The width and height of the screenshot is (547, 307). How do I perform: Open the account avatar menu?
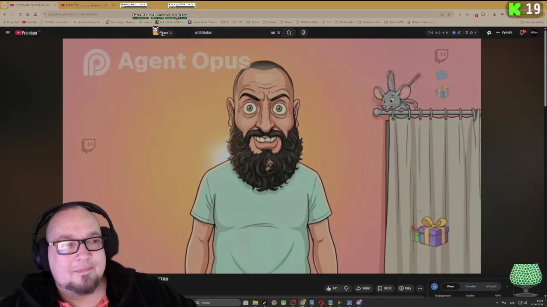pyautogui.click(x=534, y=32)
